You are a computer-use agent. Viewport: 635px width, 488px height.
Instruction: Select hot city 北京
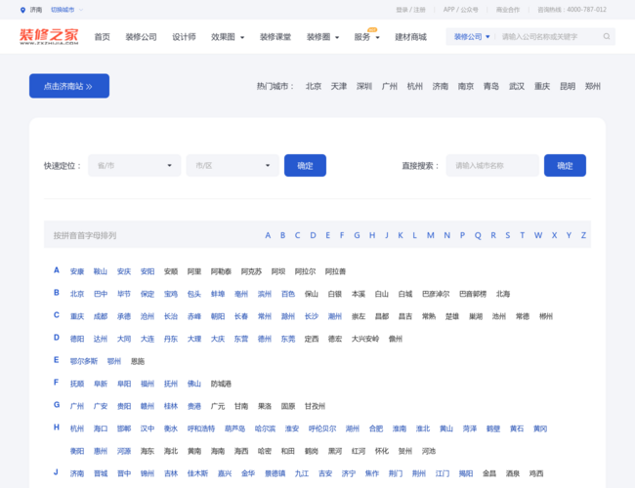pos(313,86)
